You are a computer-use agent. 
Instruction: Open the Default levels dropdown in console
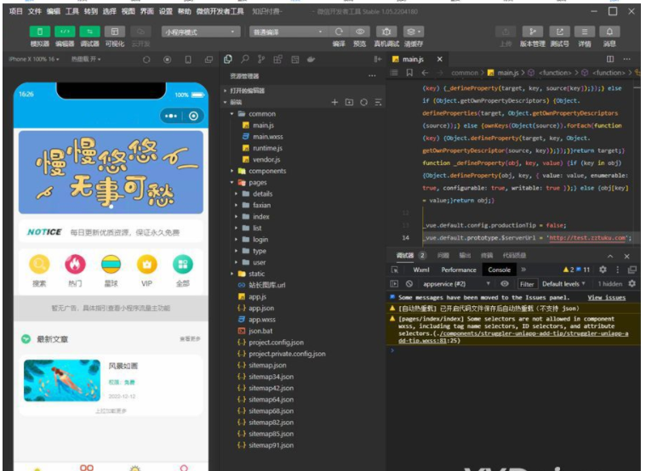(563, 284)
